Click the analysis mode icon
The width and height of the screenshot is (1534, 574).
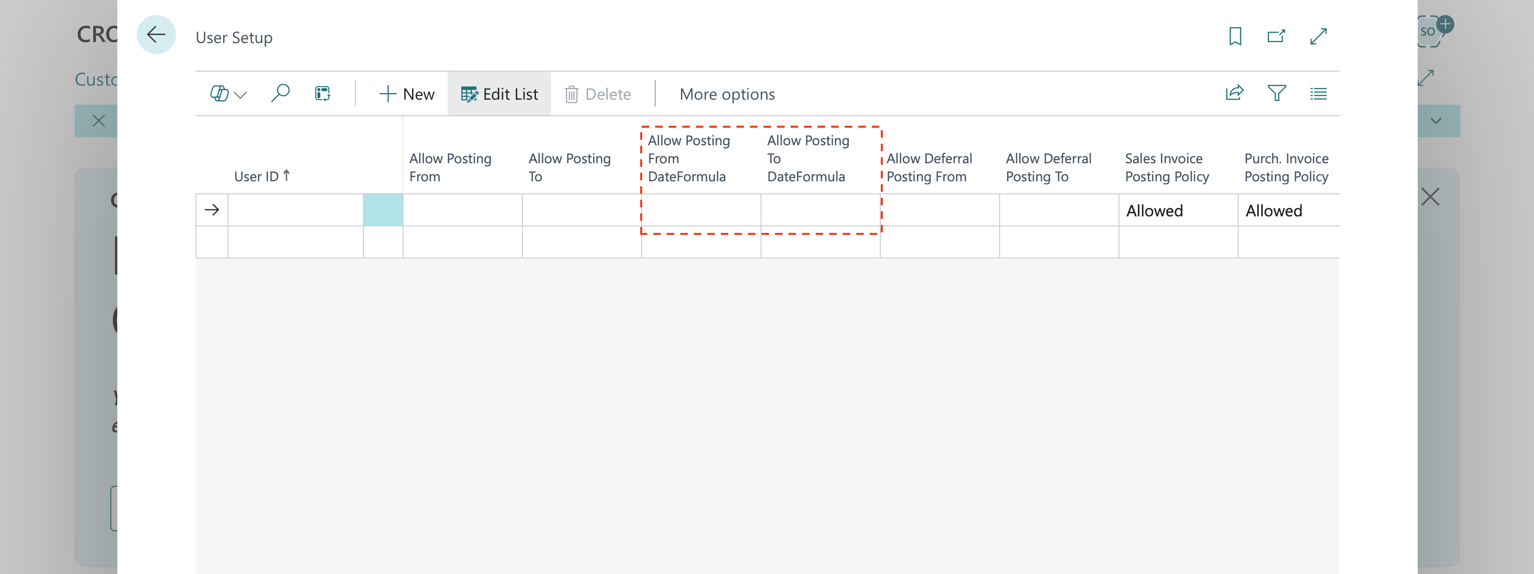pyautogui.click(x=322, y=93)
